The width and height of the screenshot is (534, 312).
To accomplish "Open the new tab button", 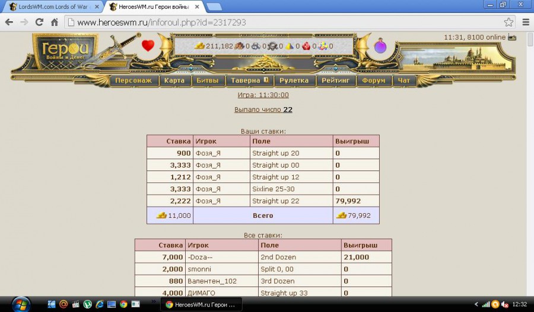I will pos(214,7).
